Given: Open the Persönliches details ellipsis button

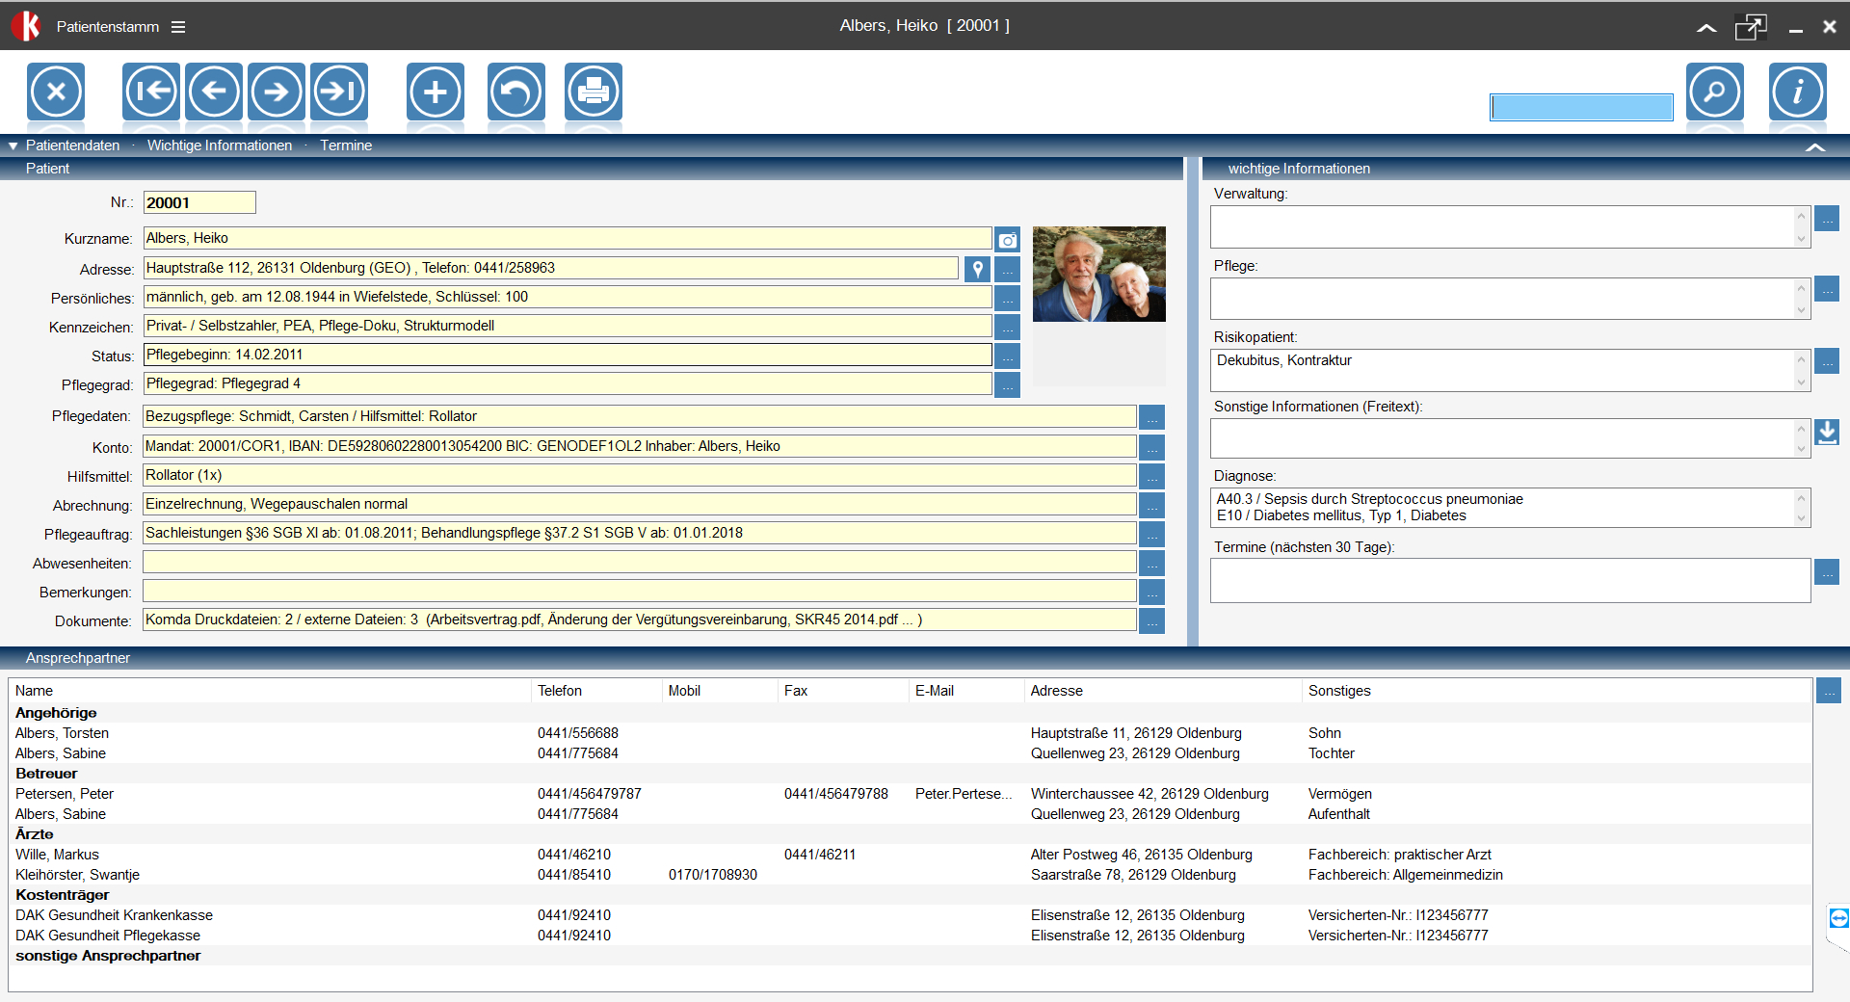Looking at the screenshot, I should 1008,298.
